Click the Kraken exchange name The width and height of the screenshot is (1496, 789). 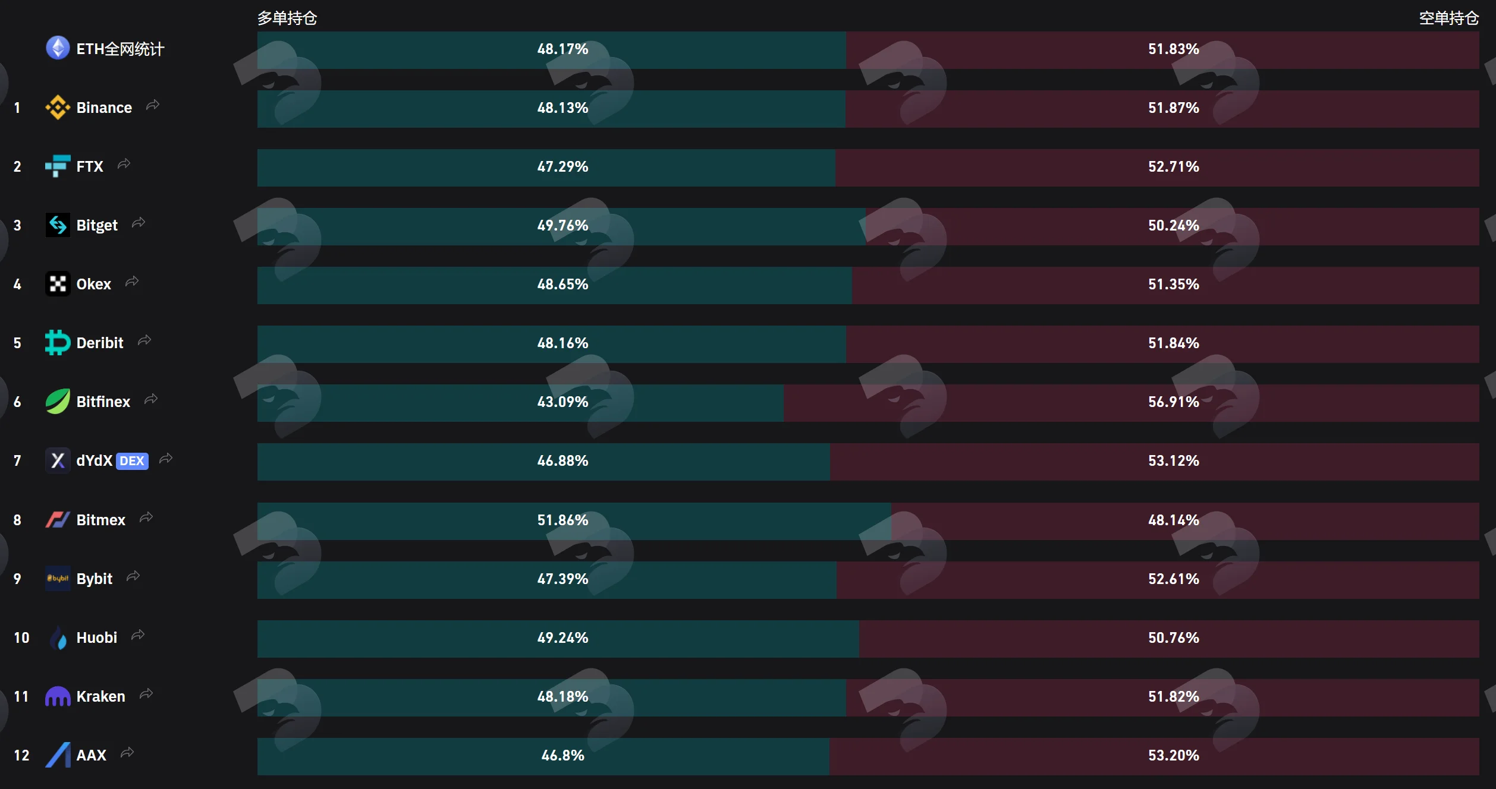coord(101,696)
